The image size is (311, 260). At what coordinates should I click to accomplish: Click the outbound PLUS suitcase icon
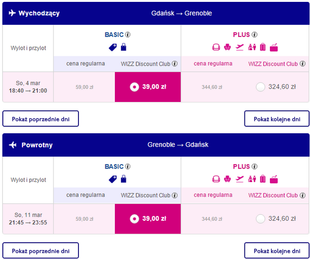coord(262,47)
